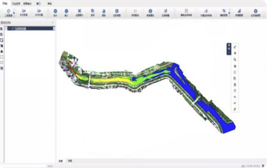Select the 12KM layer in layer tree

coord(20,28)
